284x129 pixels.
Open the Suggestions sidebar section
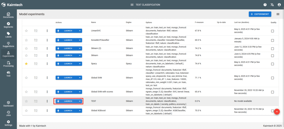tap(8, 44)
